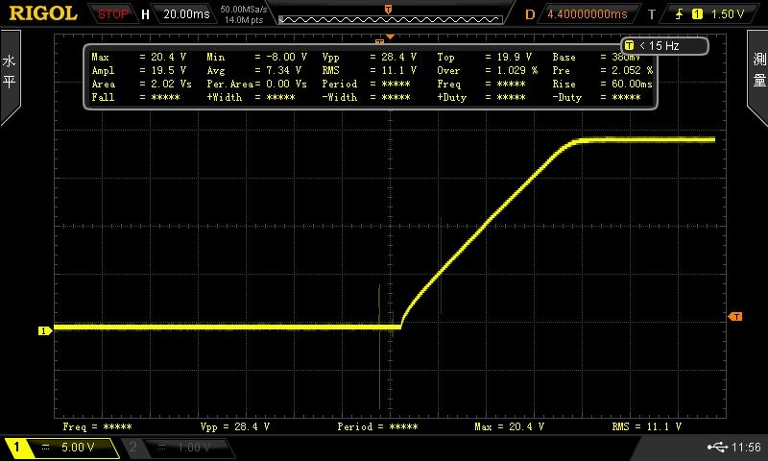Viewport: 768px width, 461px height.
Task: Click the bottom Period measurement readout
Action: click(x=377, y=426)
